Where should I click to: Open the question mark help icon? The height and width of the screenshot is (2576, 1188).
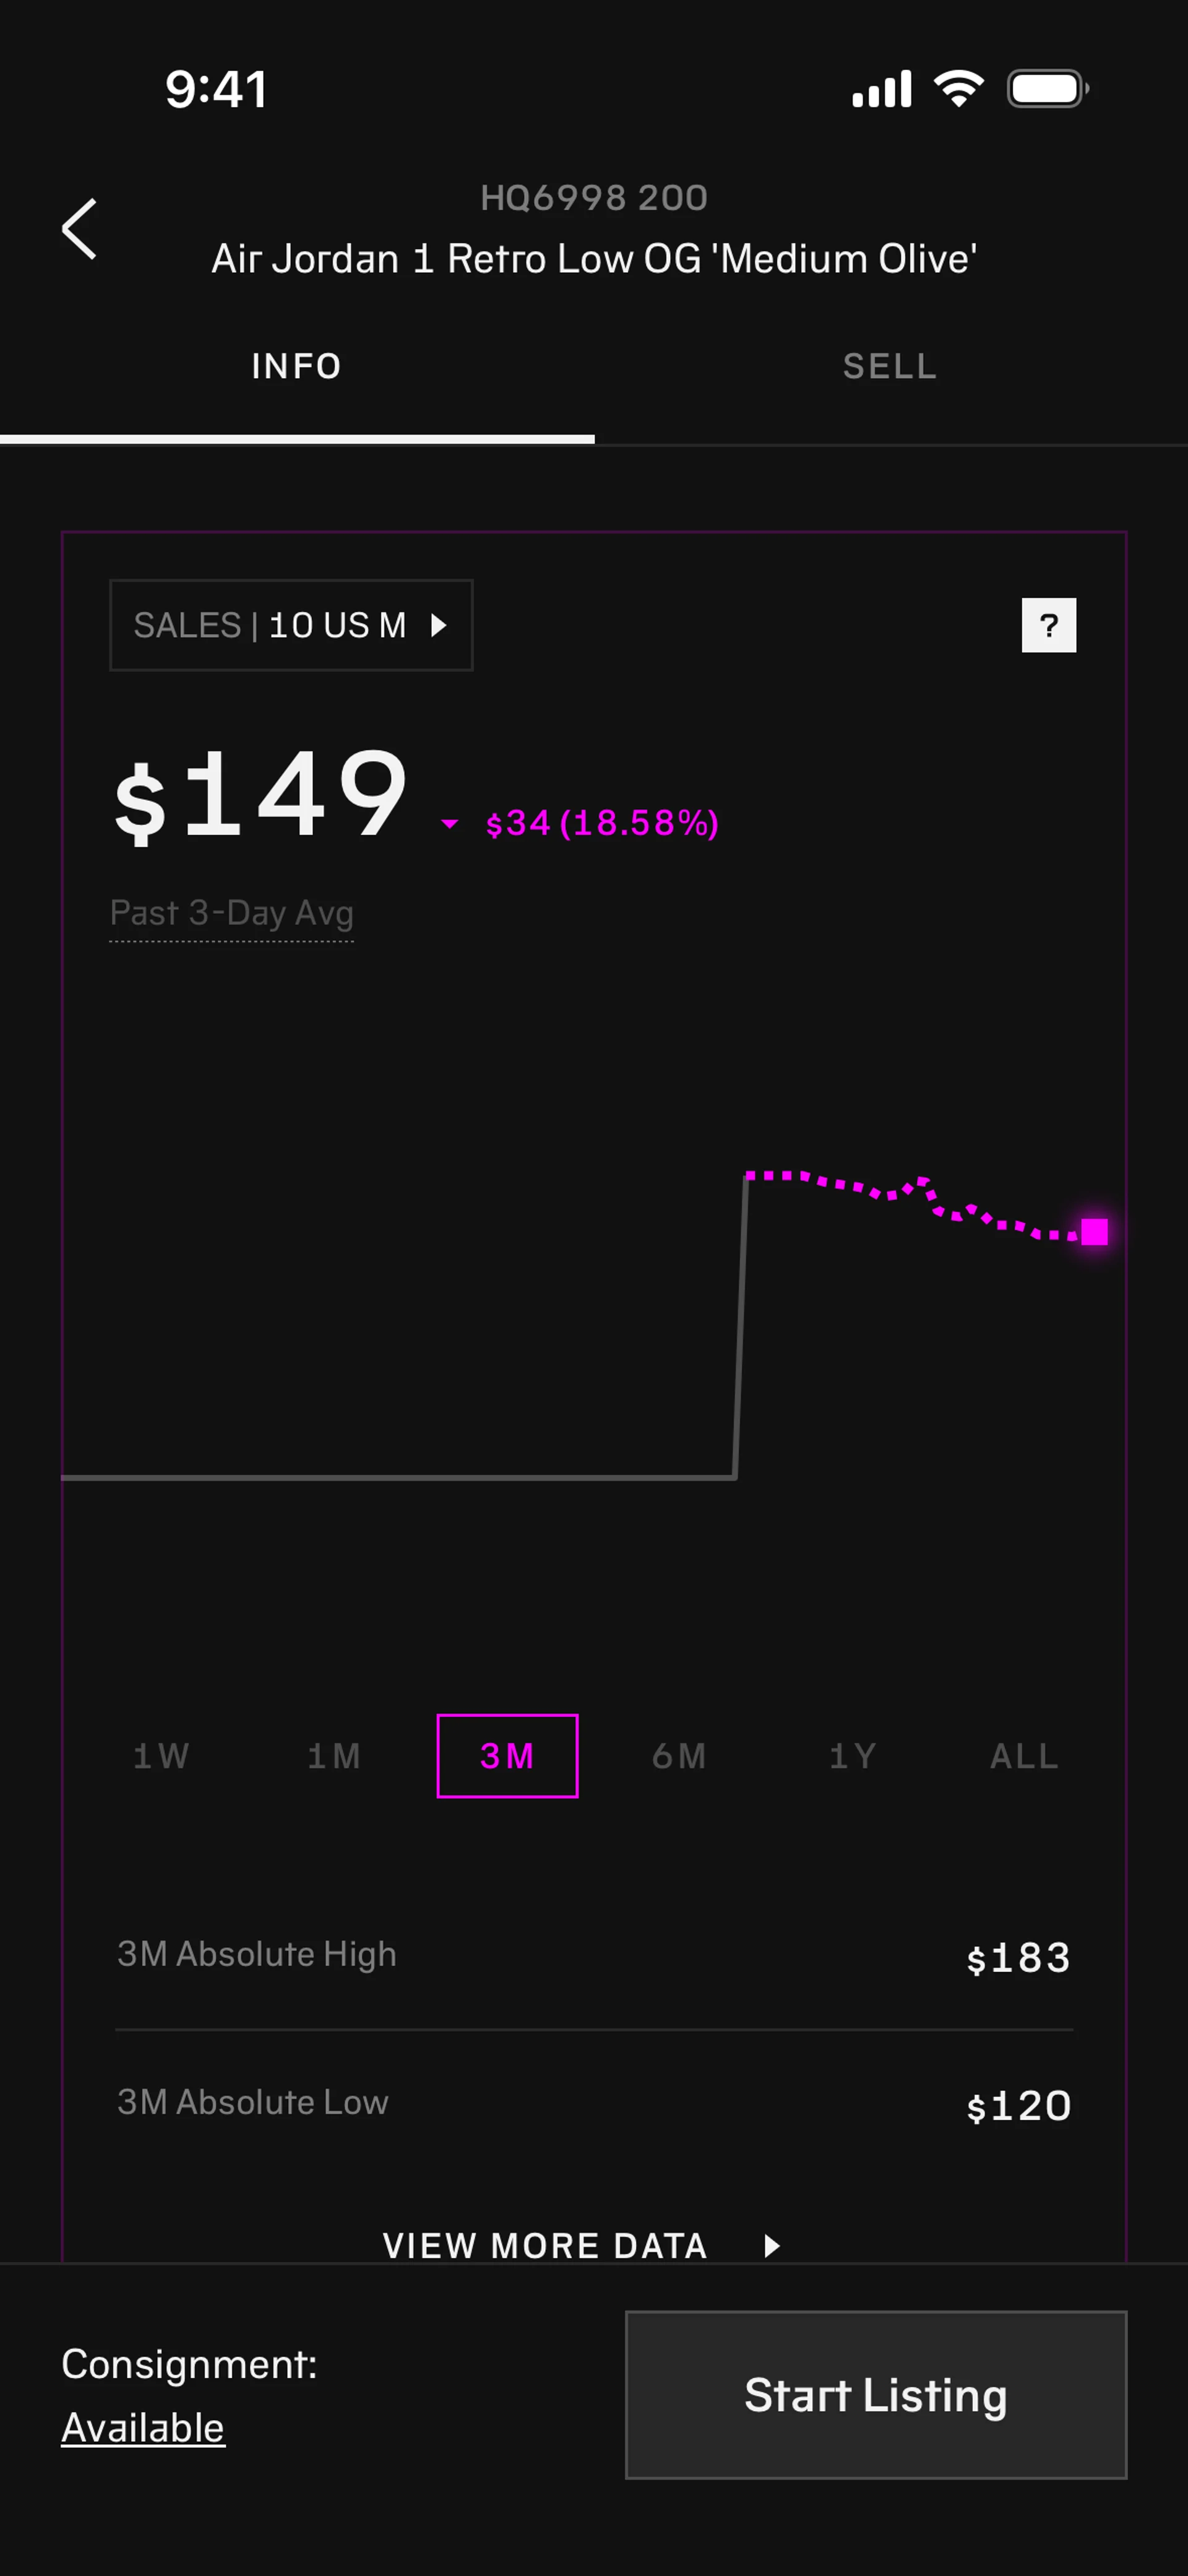(x=1048, y=625)
